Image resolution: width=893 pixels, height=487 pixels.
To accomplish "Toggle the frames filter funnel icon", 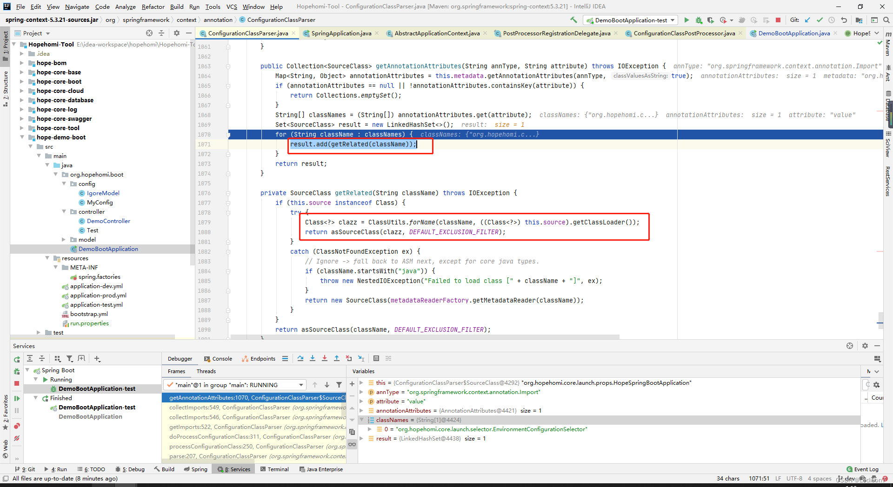I will [x=339, y=385].
